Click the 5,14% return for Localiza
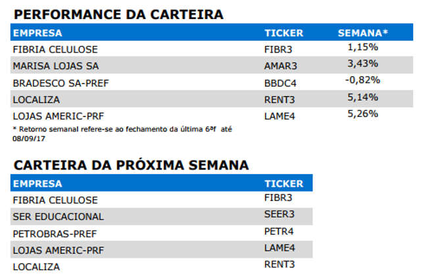 point(362,97)
